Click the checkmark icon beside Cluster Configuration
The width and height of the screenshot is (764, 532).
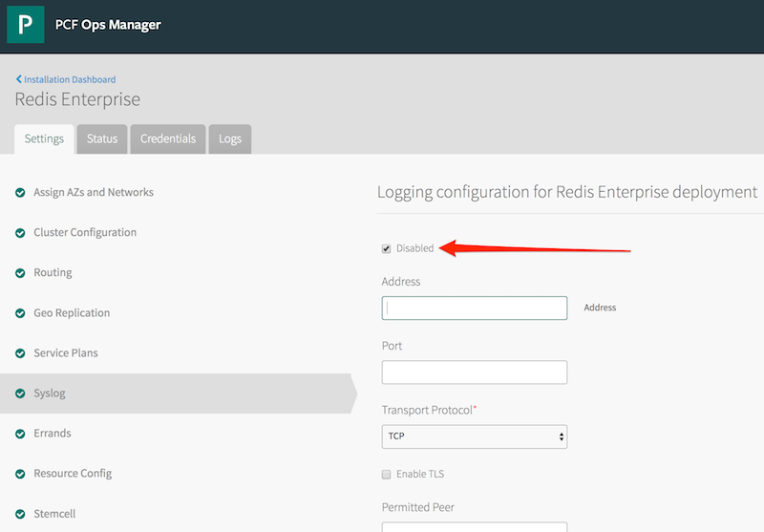(x=20, y=233)
